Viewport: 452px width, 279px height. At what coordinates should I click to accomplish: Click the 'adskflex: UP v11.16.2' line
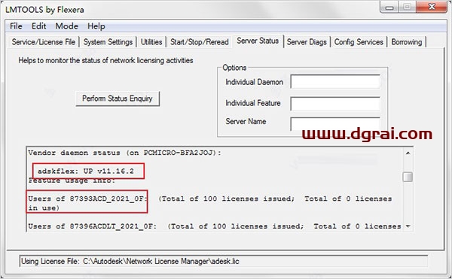(x=86, y=171)
